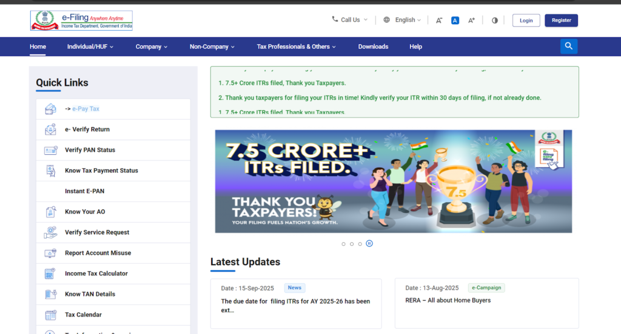
Task: Select the default font size icon
Action: [455, 21]
